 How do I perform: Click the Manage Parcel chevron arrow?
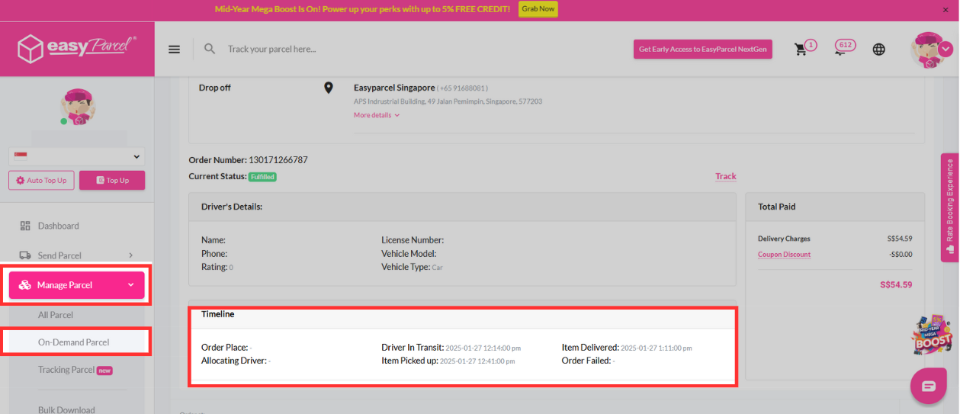point(130,285)
